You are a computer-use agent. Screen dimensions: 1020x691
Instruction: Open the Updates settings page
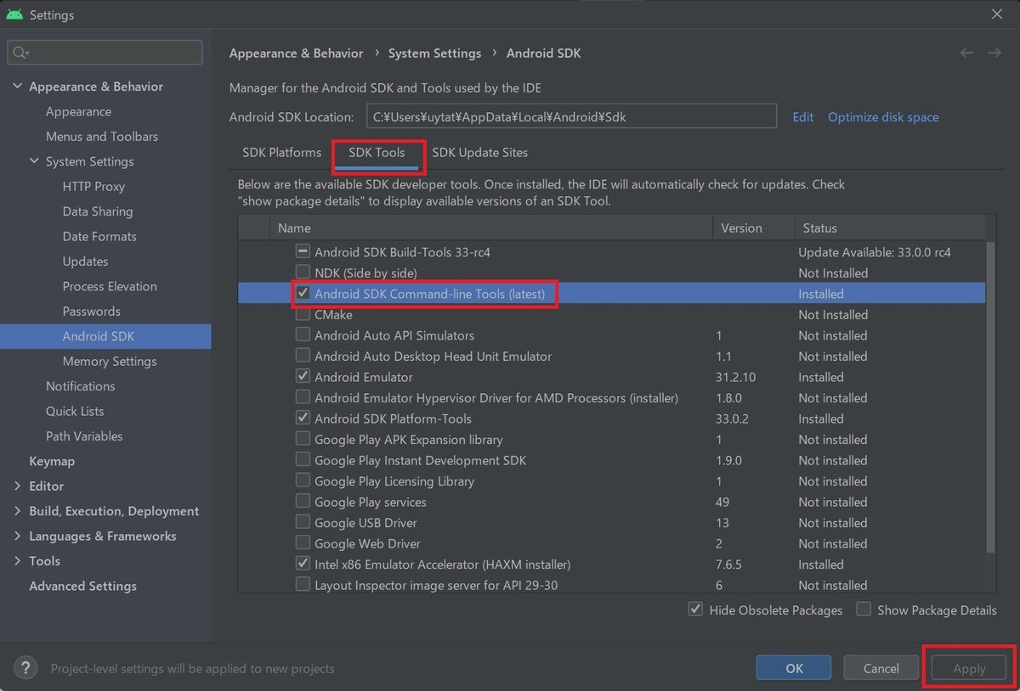pos(85,261)
